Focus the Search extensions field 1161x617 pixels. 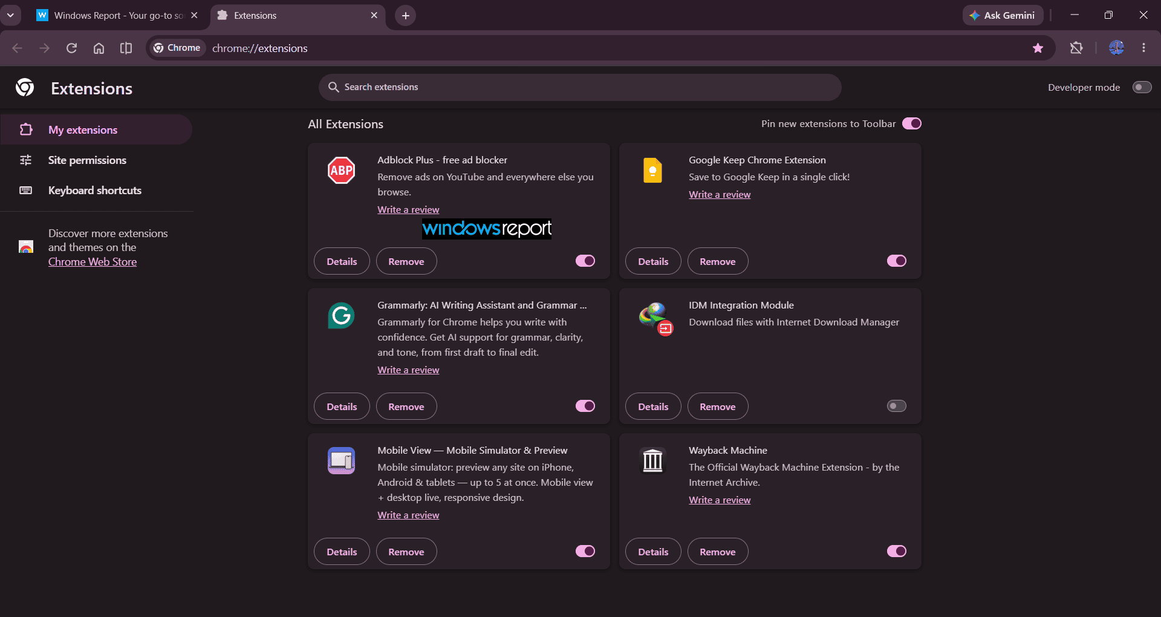pos(580,87)
